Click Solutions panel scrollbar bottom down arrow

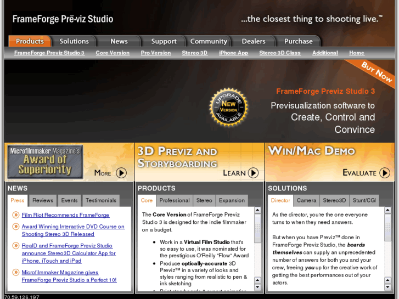[x=387, y=287]
